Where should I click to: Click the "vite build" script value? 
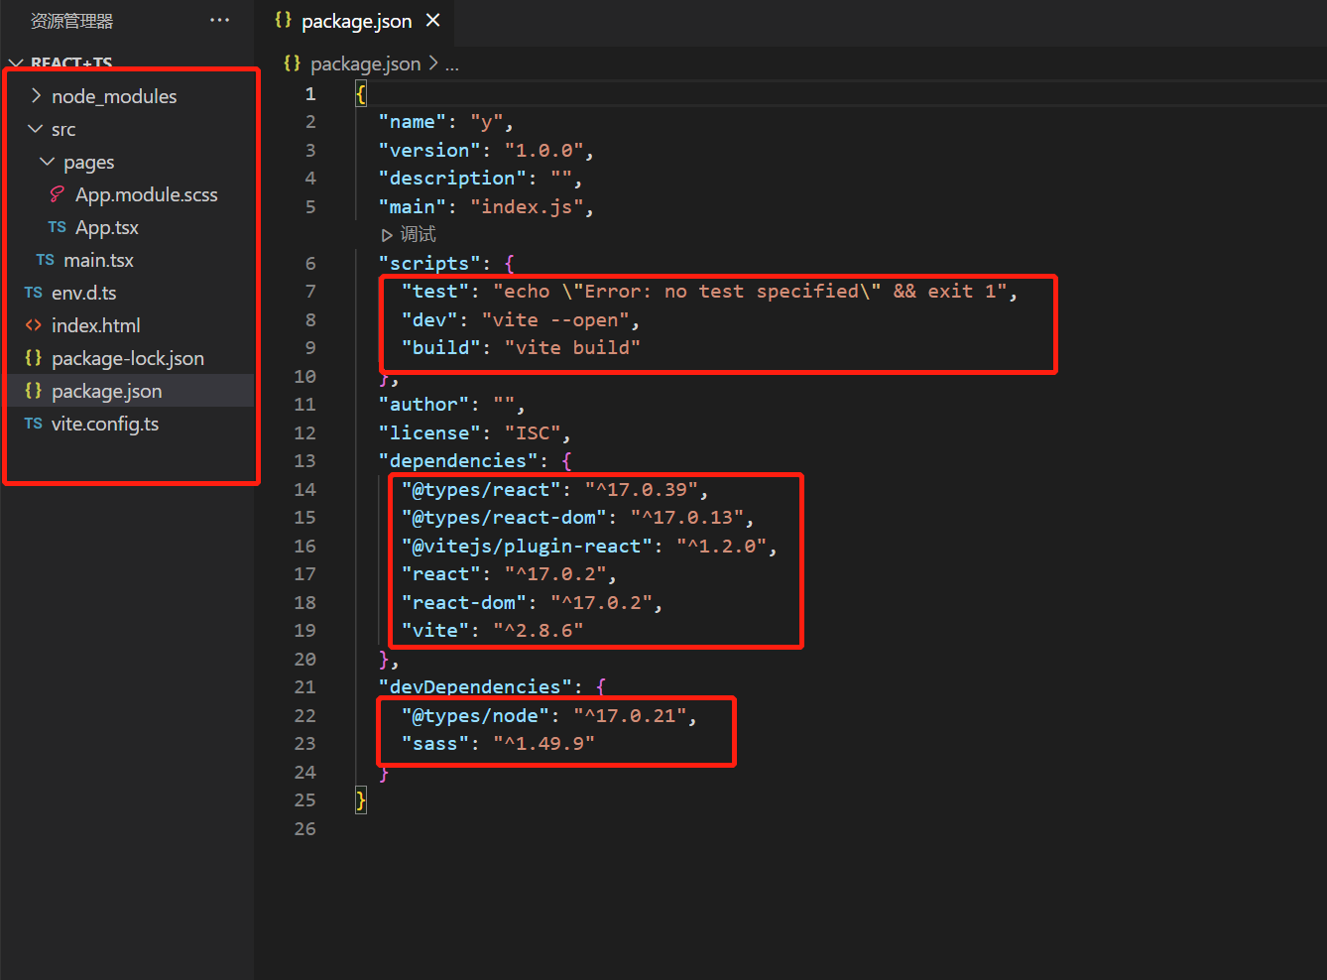pos(572,348)
